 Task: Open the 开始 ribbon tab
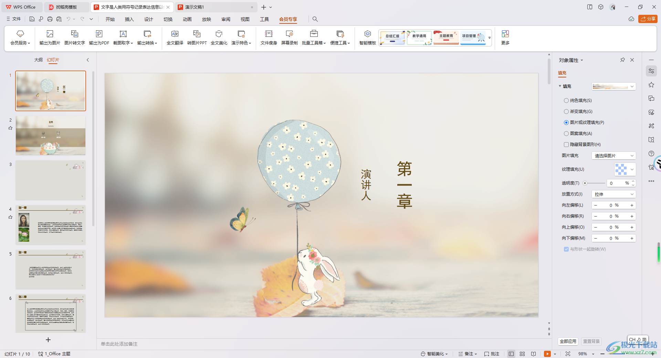110,19
